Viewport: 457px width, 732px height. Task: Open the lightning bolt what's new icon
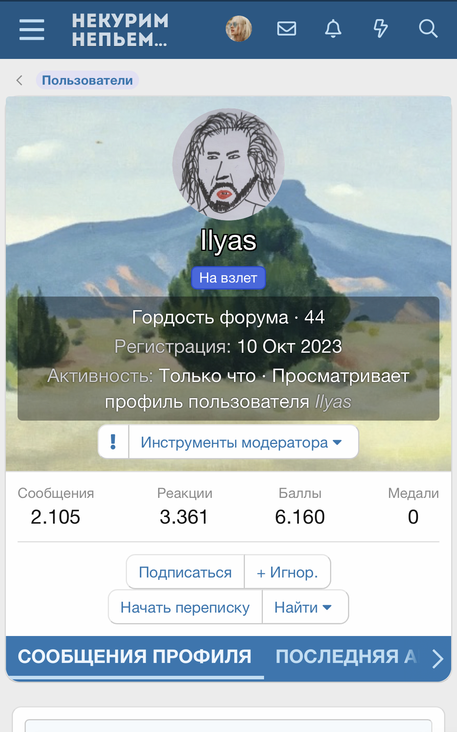[x=380, y=29]
